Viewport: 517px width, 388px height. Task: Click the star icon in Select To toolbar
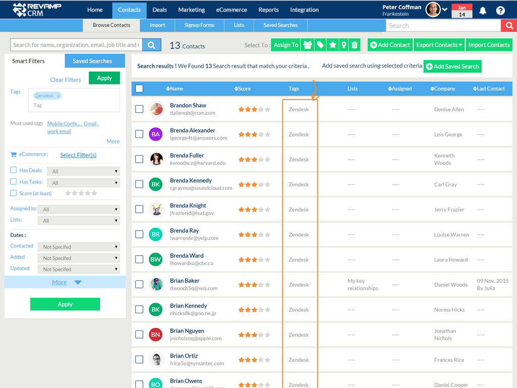(333, 45)
